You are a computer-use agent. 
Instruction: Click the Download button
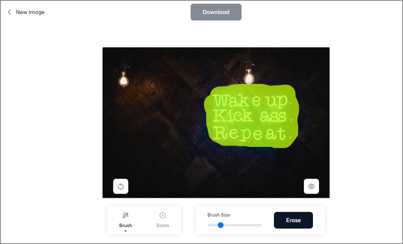pyautogui.click(x=216, y=12)
